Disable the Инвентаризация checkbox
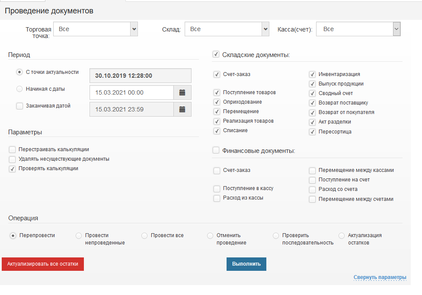Screen dimensions: 422x295 tap(312, 74)
